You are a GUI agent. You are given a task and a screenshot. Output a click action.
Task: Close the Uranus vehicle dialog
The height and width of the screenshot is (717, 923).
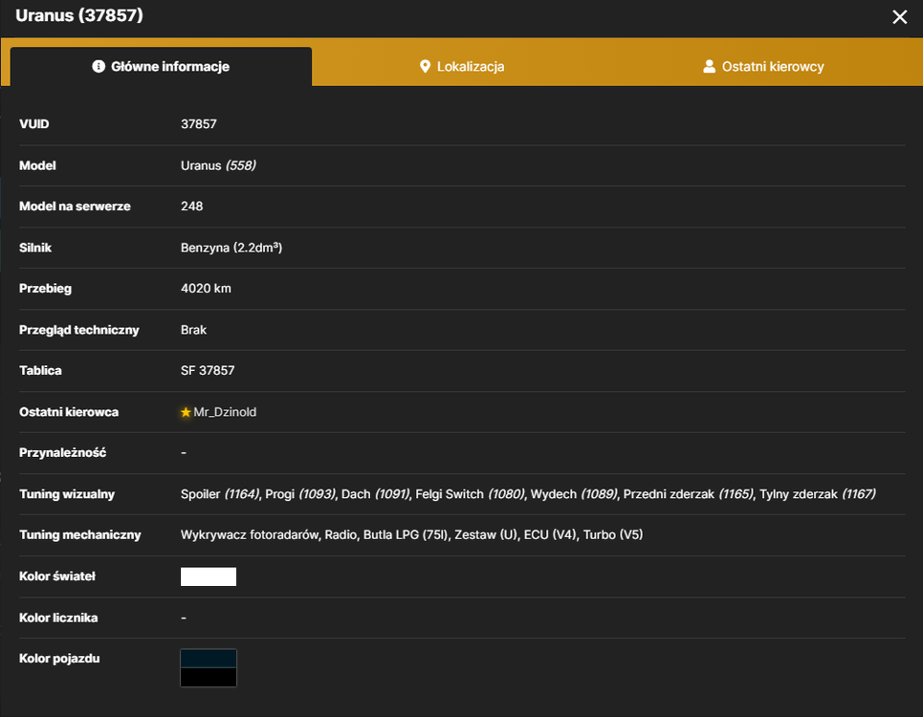899,17
